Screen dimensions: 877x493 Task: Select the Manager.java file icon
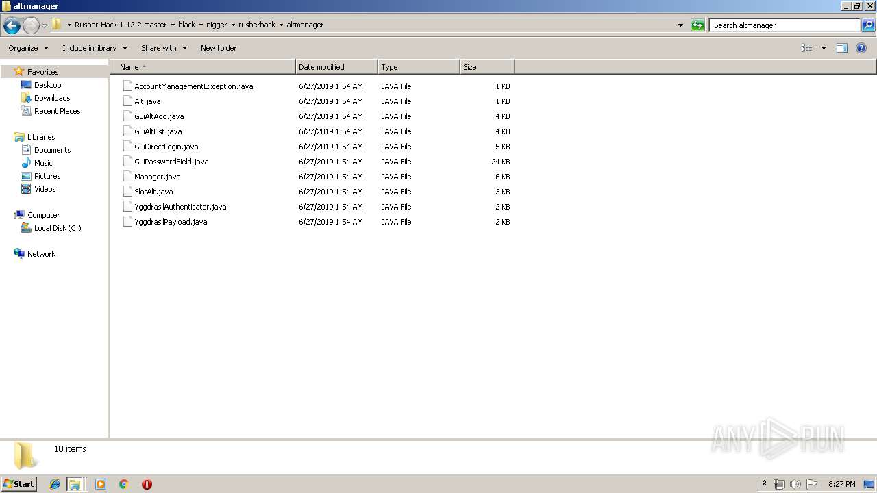click(x=127, y=177)
